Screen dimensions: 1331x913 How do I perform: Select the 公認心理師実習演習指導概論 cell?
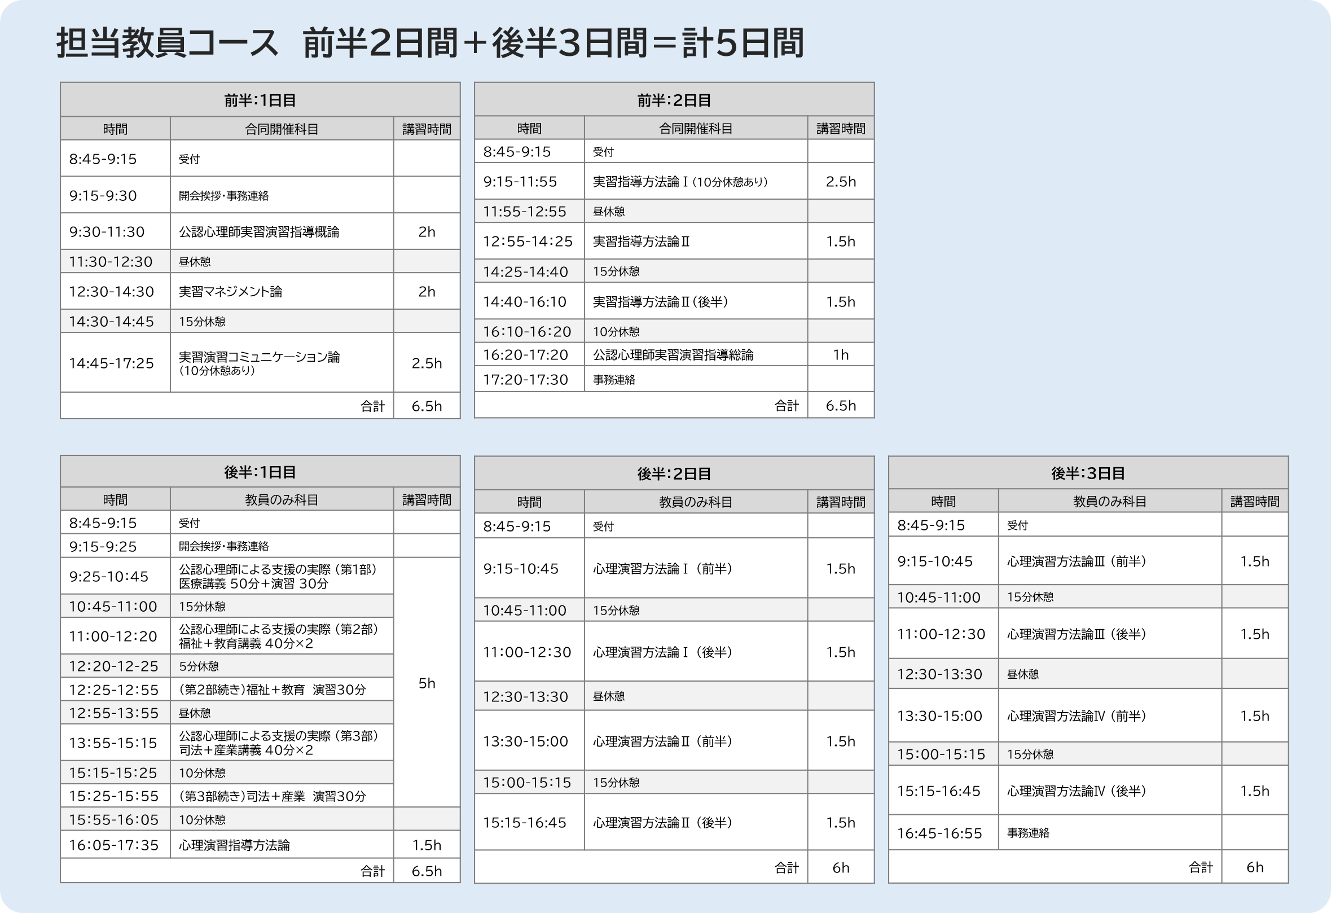coord(282,231)
